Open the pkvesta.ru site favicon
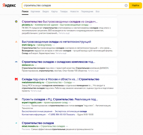The height and width of the screenshot is (135, 143). (x=16, y=22)
